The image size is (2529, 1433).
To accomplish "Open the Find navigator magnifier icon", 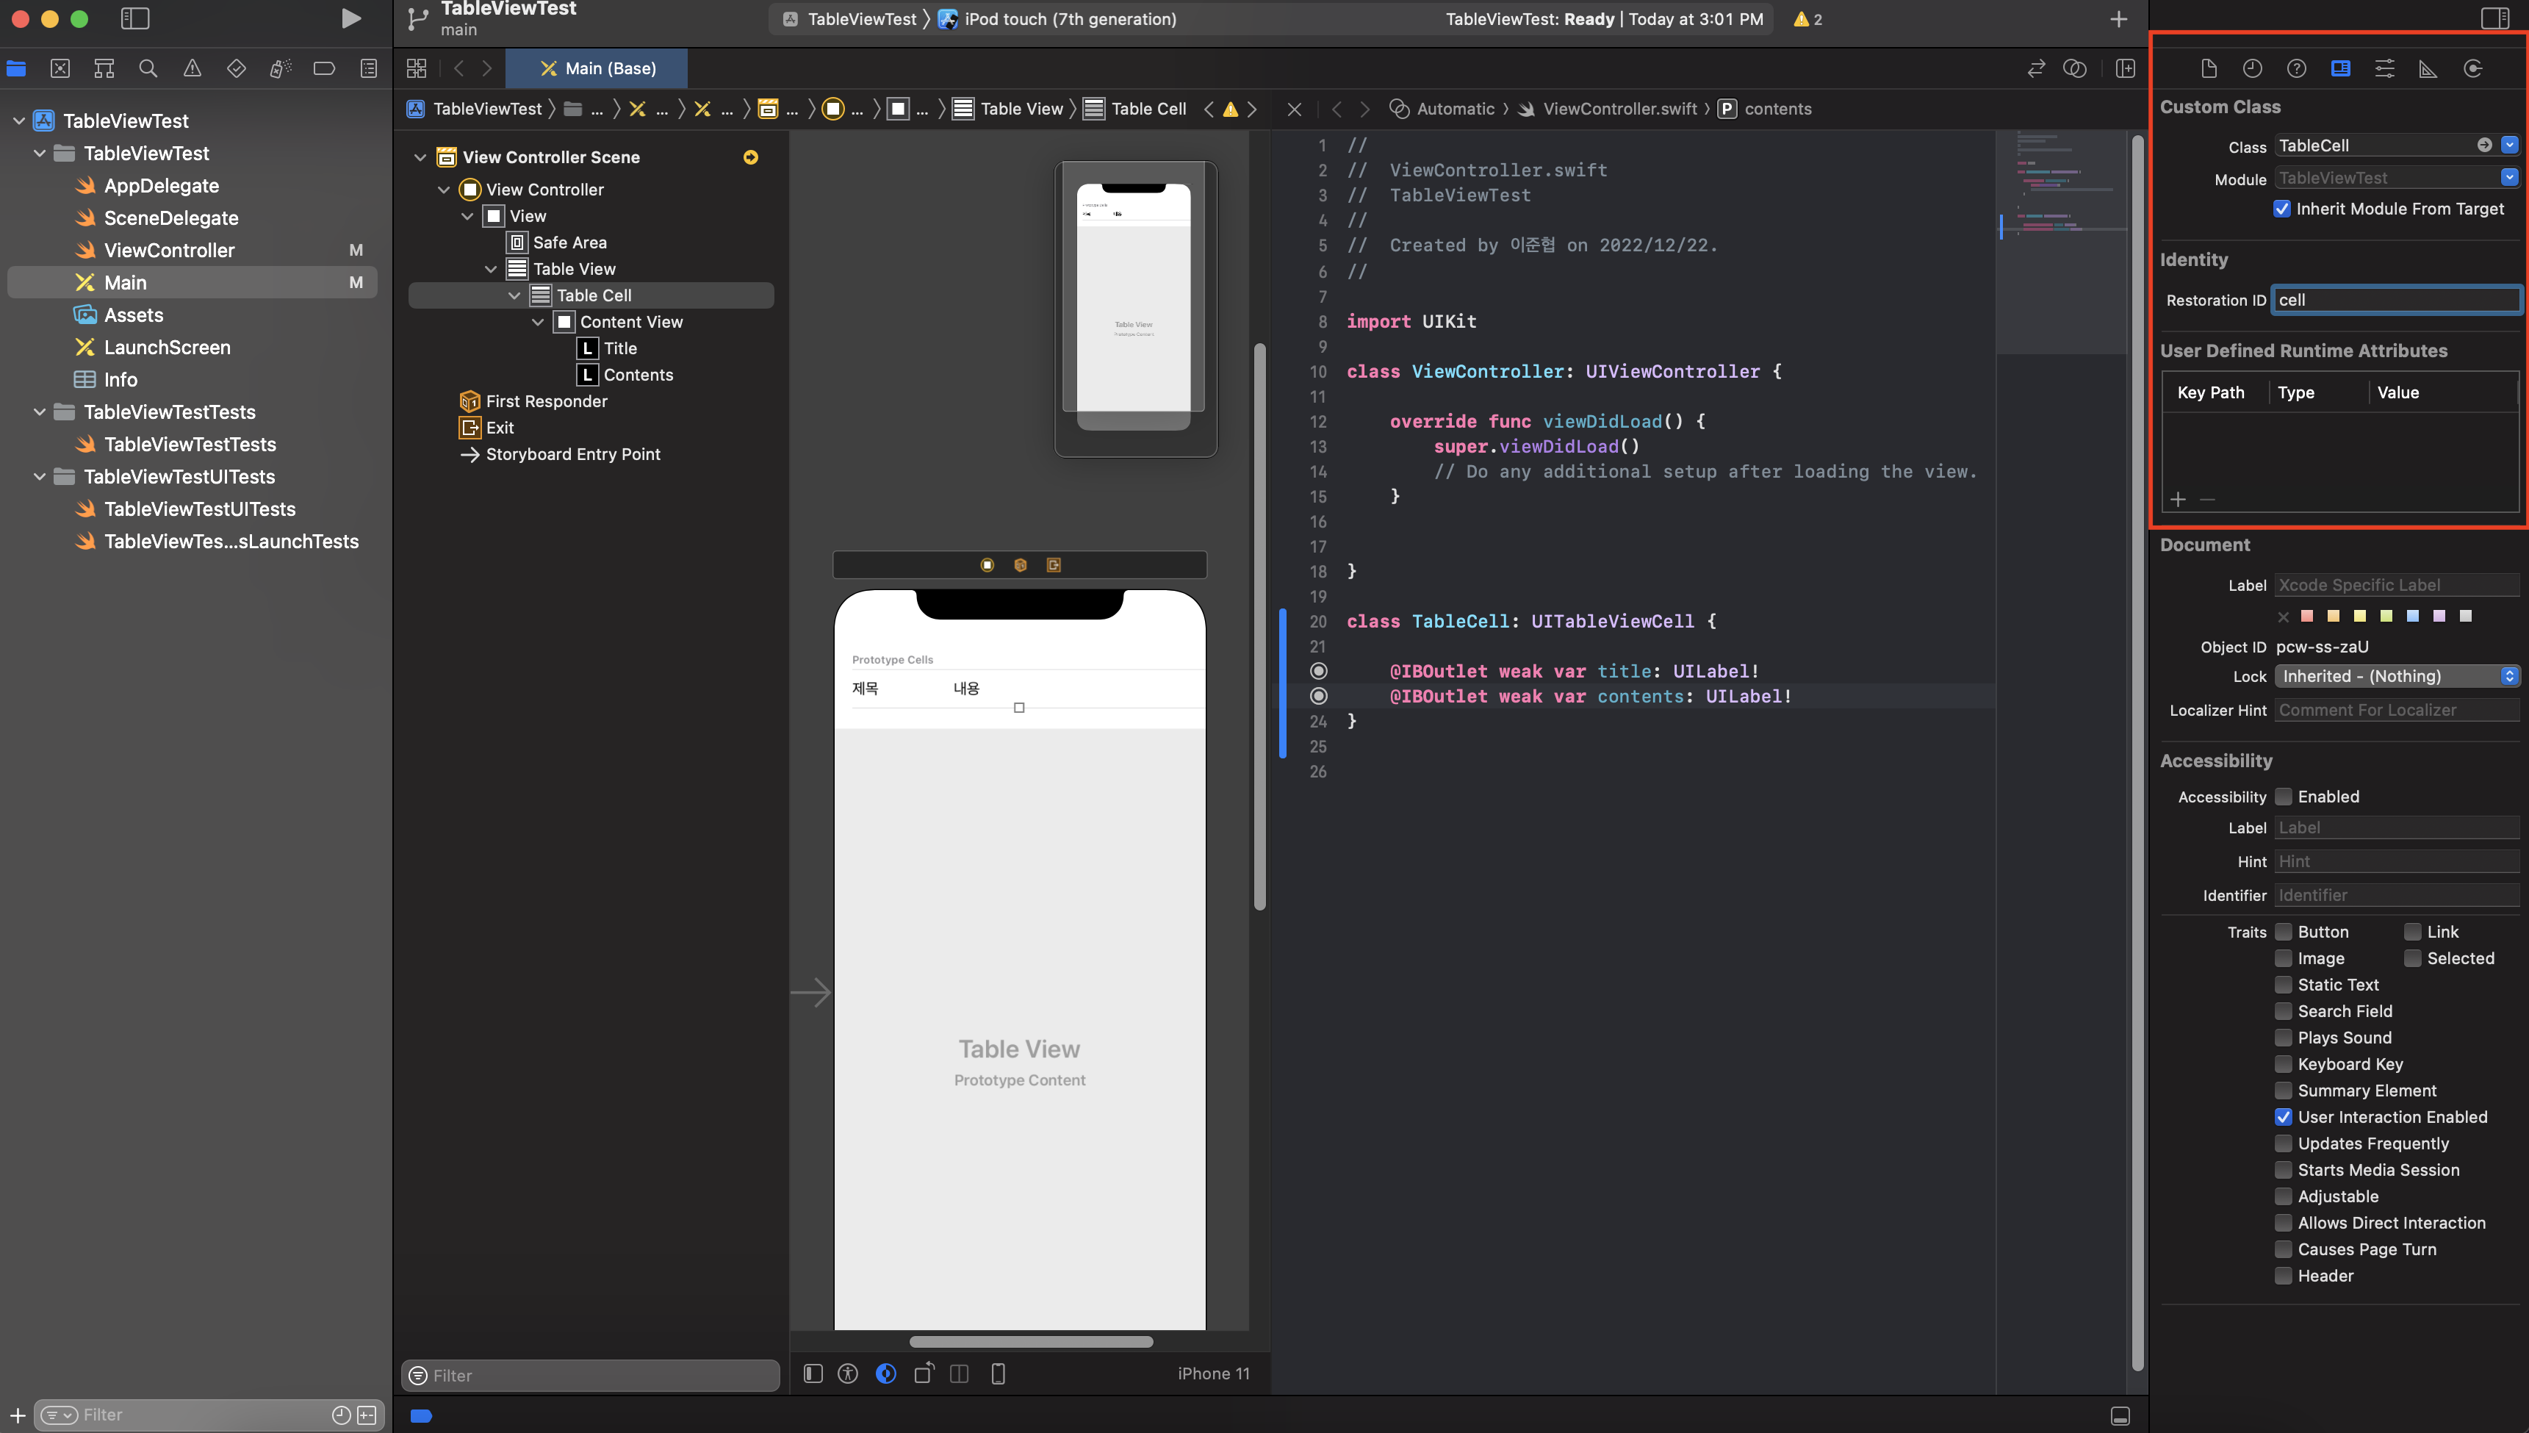I will (x=148, y=68).
